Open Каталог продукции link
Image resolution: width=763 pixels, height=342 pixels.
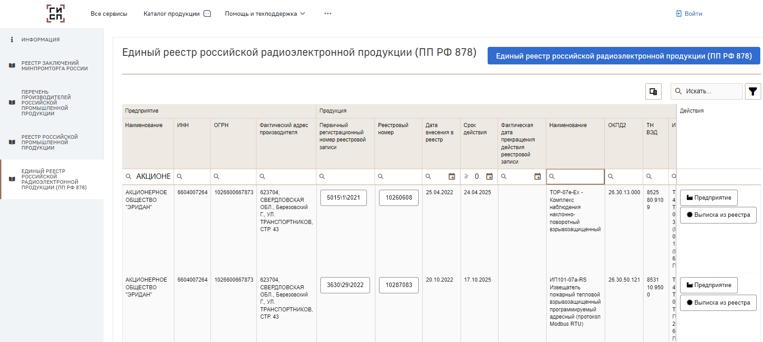coord(171,14)
